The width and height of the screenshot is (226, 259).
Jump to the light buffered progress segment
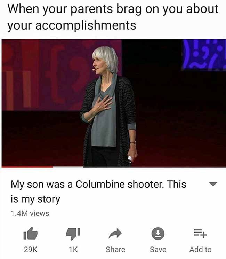(68, 167)
